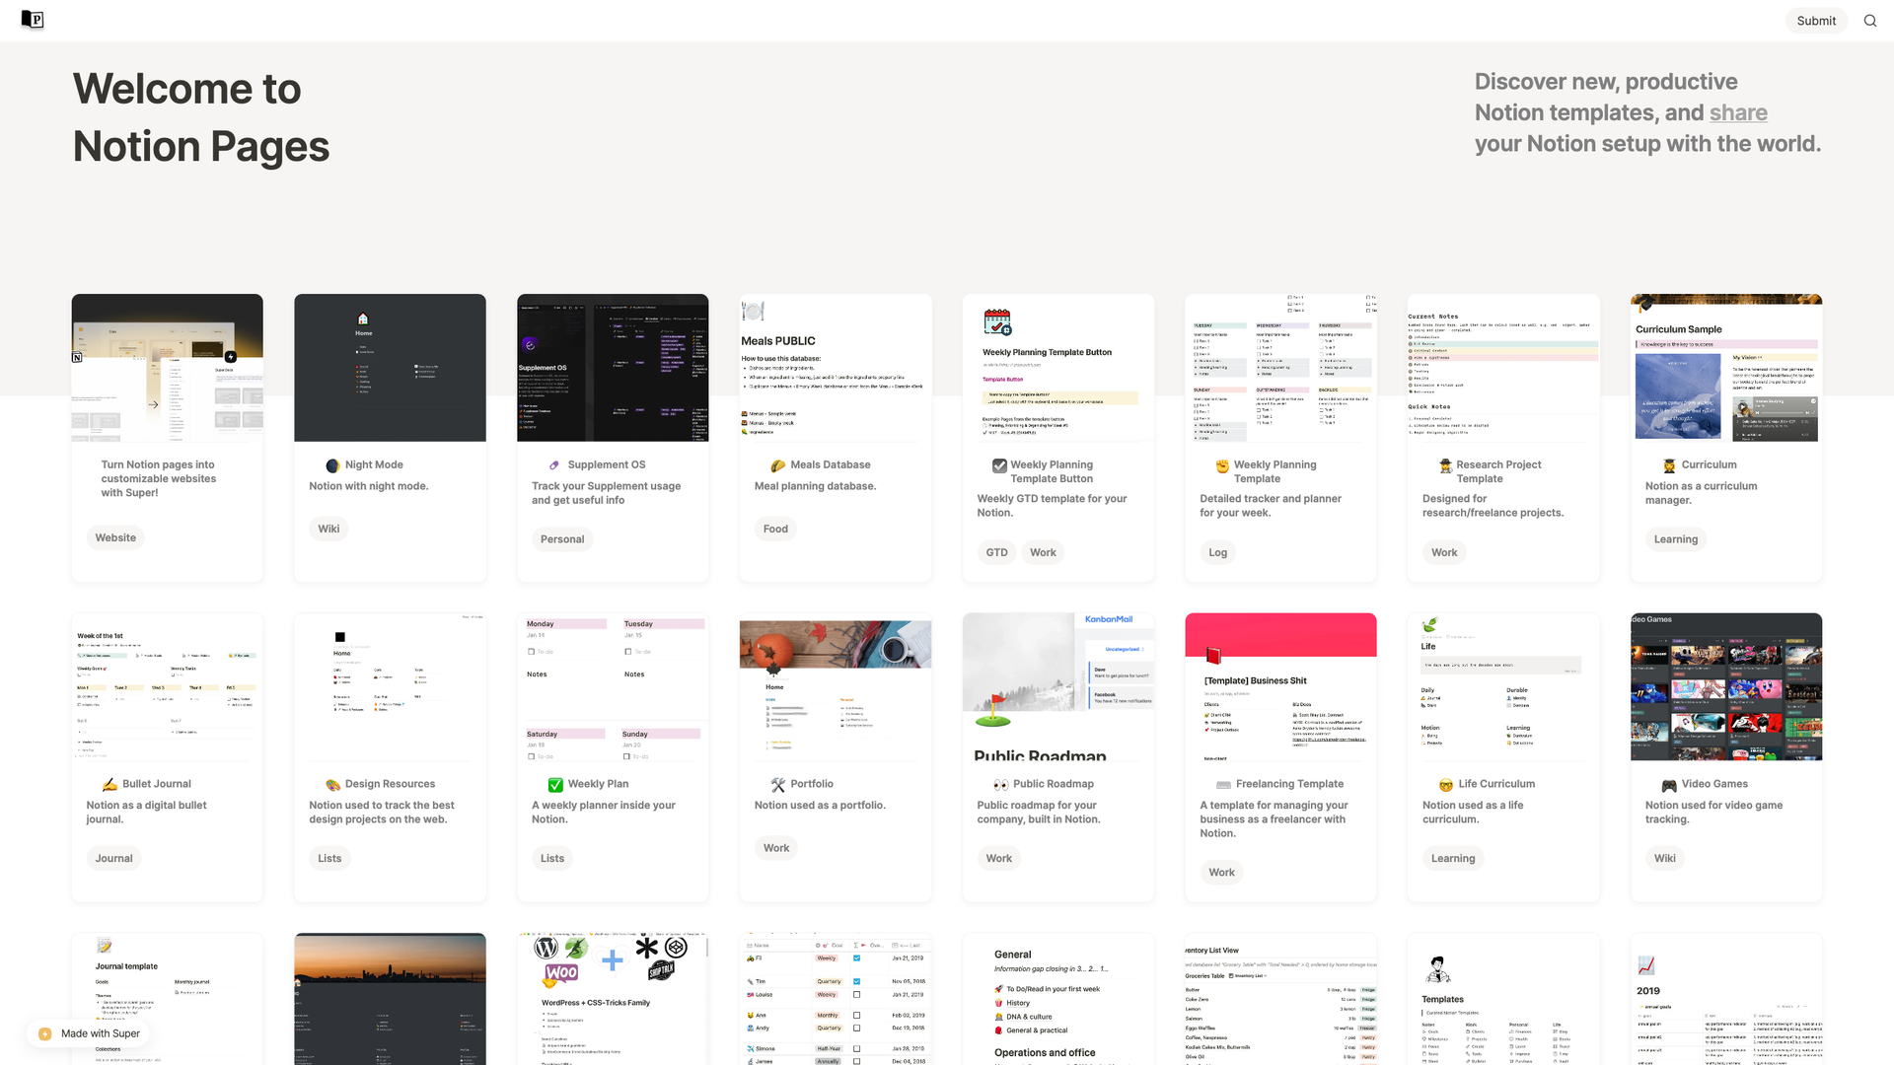The width and height of the screenshot is (1894, 1065).
Task: Click the Submit button
Action: (x=1816, y=20)
